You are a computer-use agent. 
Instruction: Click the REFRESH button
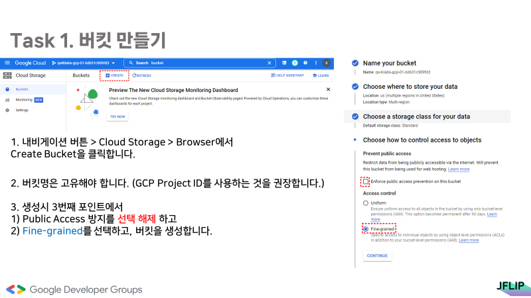click(141, 75)
